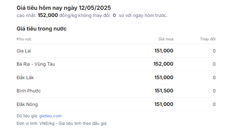The height and width of the screenshot is (138, 242).
Task: Click the Bình Phước price 151,500
Action: click(x=164, y=91)
